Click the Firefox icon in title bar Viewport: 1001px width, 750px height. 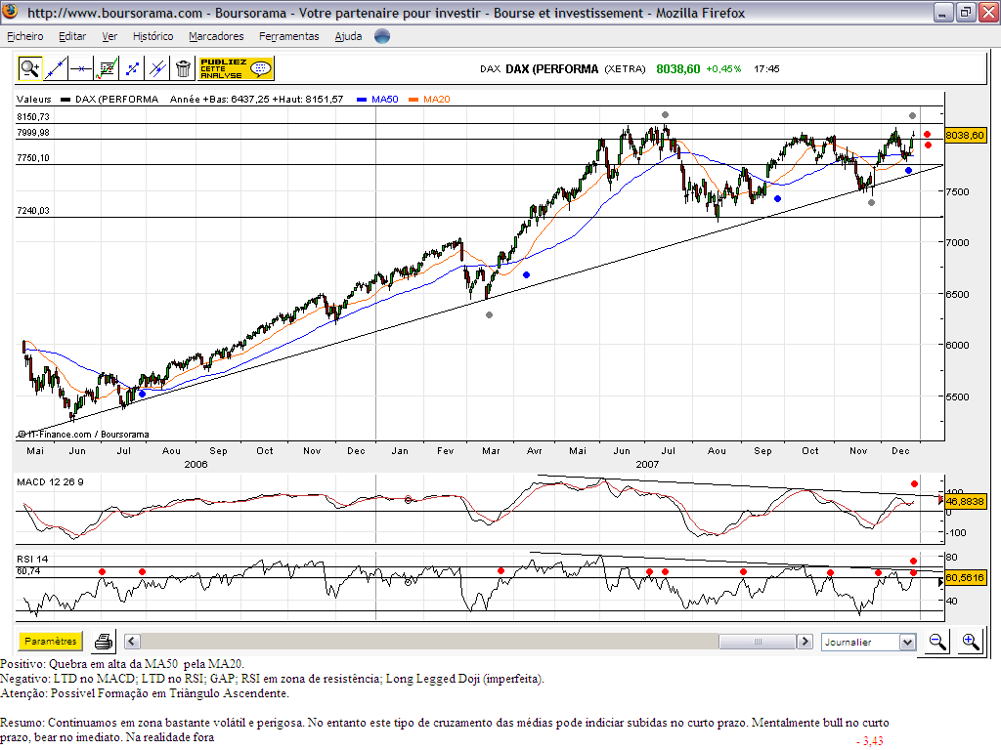11,12
